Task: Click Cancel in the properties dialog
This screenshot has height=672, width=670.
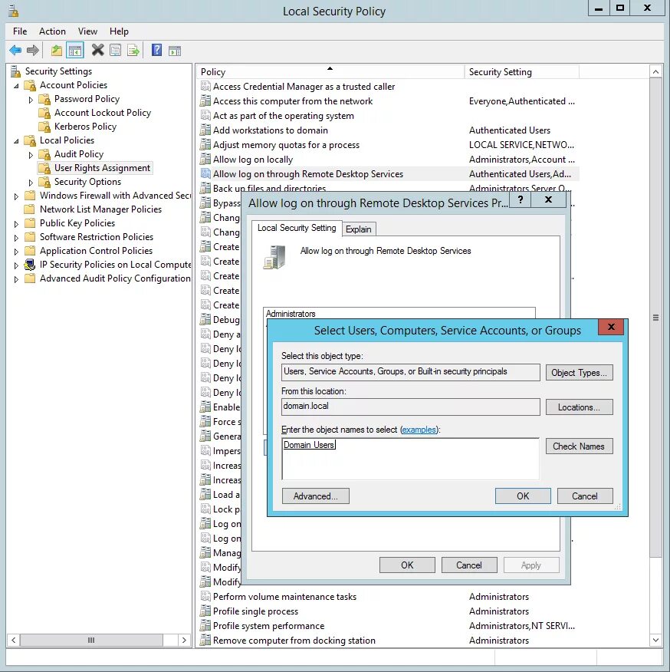Action: click(x=469, y=565)
